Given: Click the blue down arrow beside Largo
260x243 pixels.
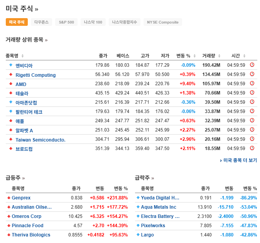Looking at the screenshot, I should tap(138, 235).
